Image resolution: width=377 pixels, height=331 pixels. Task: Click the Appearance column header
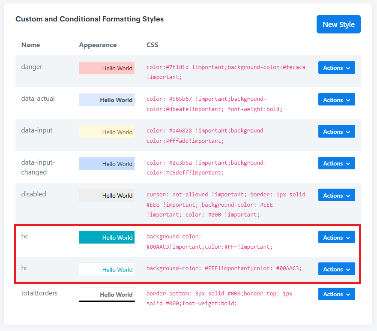click(x=98, y=45)
